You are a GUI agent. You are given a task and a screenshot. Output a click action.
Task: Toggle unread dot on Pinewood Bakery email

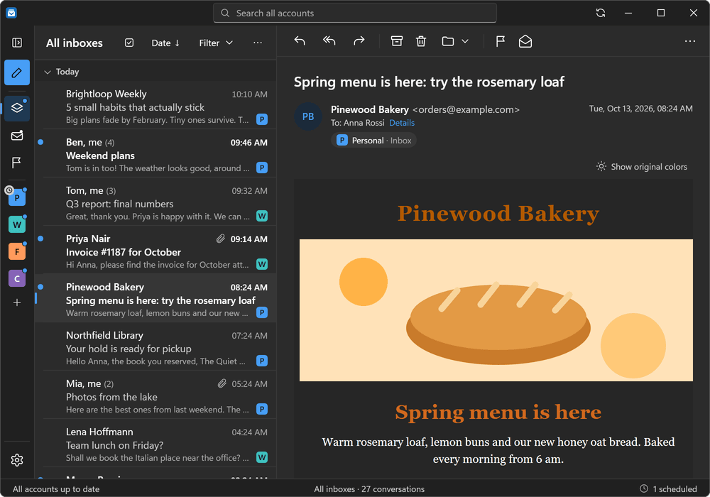40,287
